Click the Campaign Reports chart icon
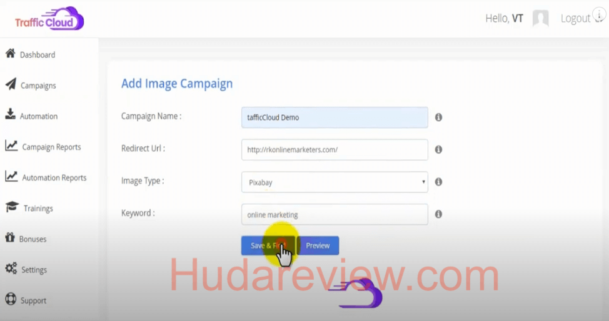 pyautogui.click(x=11, y=145)
